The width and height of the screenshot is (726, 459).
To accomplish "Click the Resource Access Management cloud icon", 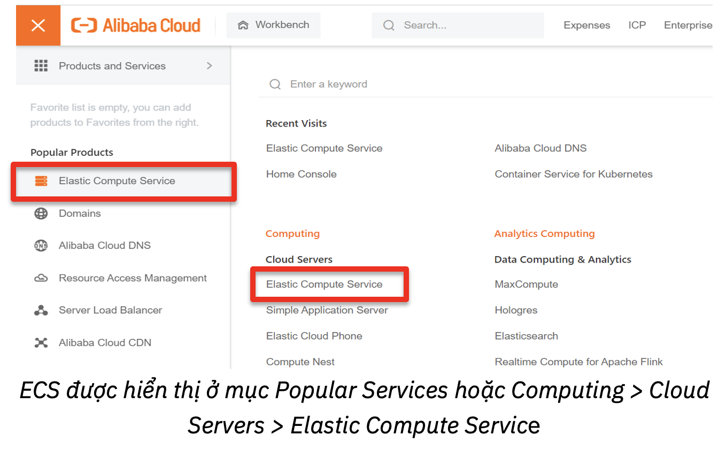I will pos(41,278).
